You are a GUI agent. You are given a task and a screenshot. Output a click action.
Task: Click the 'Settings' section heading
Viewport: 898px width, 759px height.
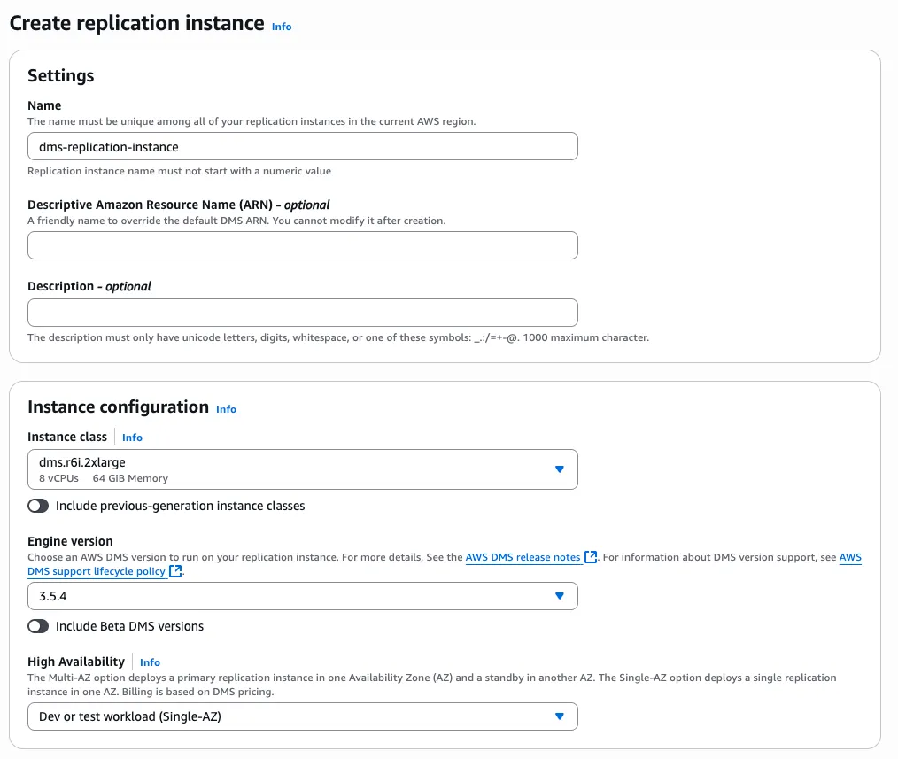61,75
